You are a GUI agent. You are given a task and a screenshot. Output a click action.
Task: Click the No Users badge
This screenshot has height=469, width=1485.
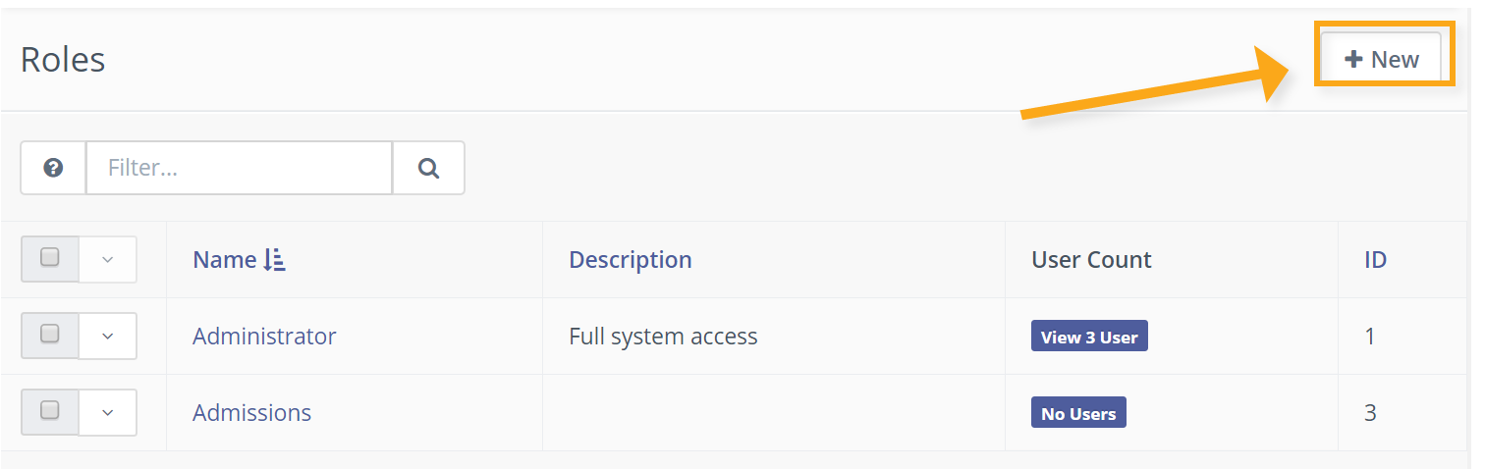(x=1078, y=413)
